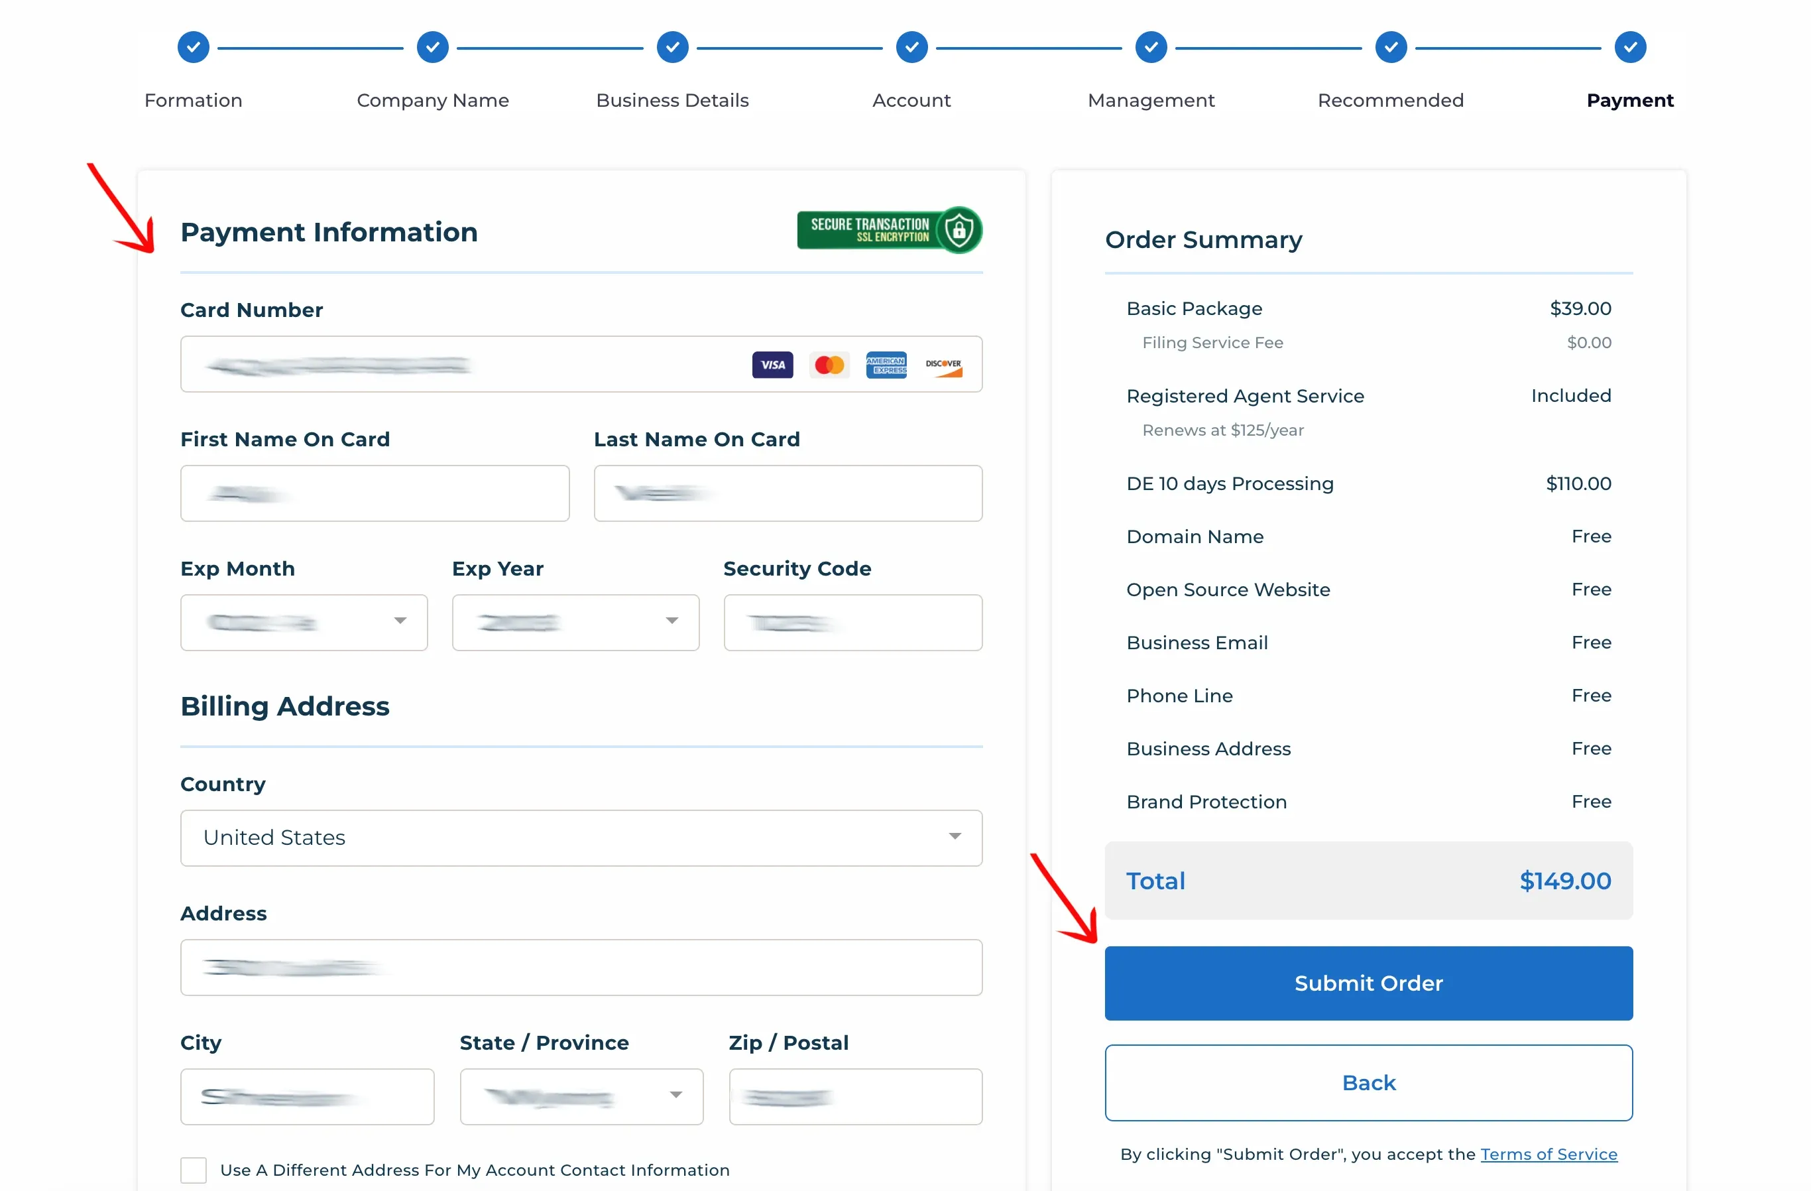Click the Business Details step checkmark icon

(x=673, y=47)
